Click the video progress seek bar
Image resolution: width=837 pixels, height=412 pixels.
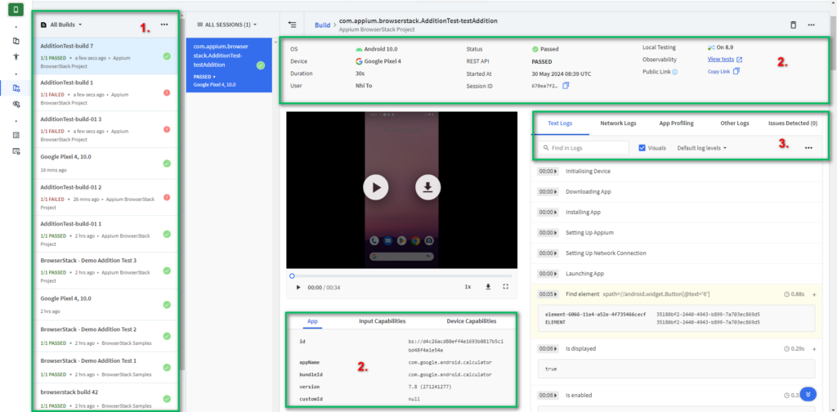point(402,275)
